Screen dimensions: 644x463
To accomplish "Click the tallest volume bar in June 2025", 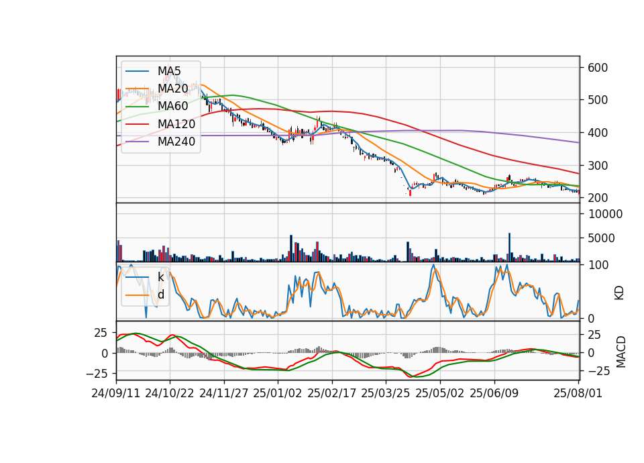I will click(x=509, y=248).
